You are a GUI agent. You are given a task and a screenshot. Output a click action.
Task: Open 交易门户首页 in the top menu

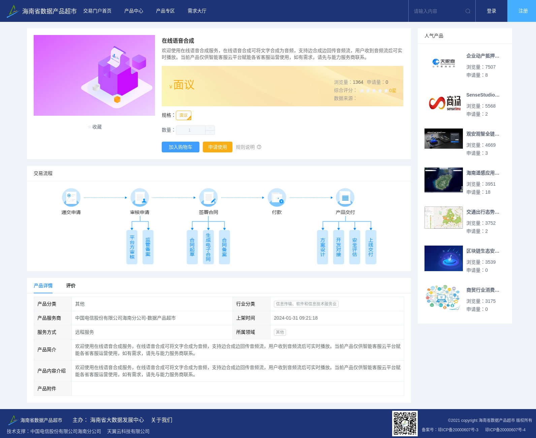click(x=97, y=11)
